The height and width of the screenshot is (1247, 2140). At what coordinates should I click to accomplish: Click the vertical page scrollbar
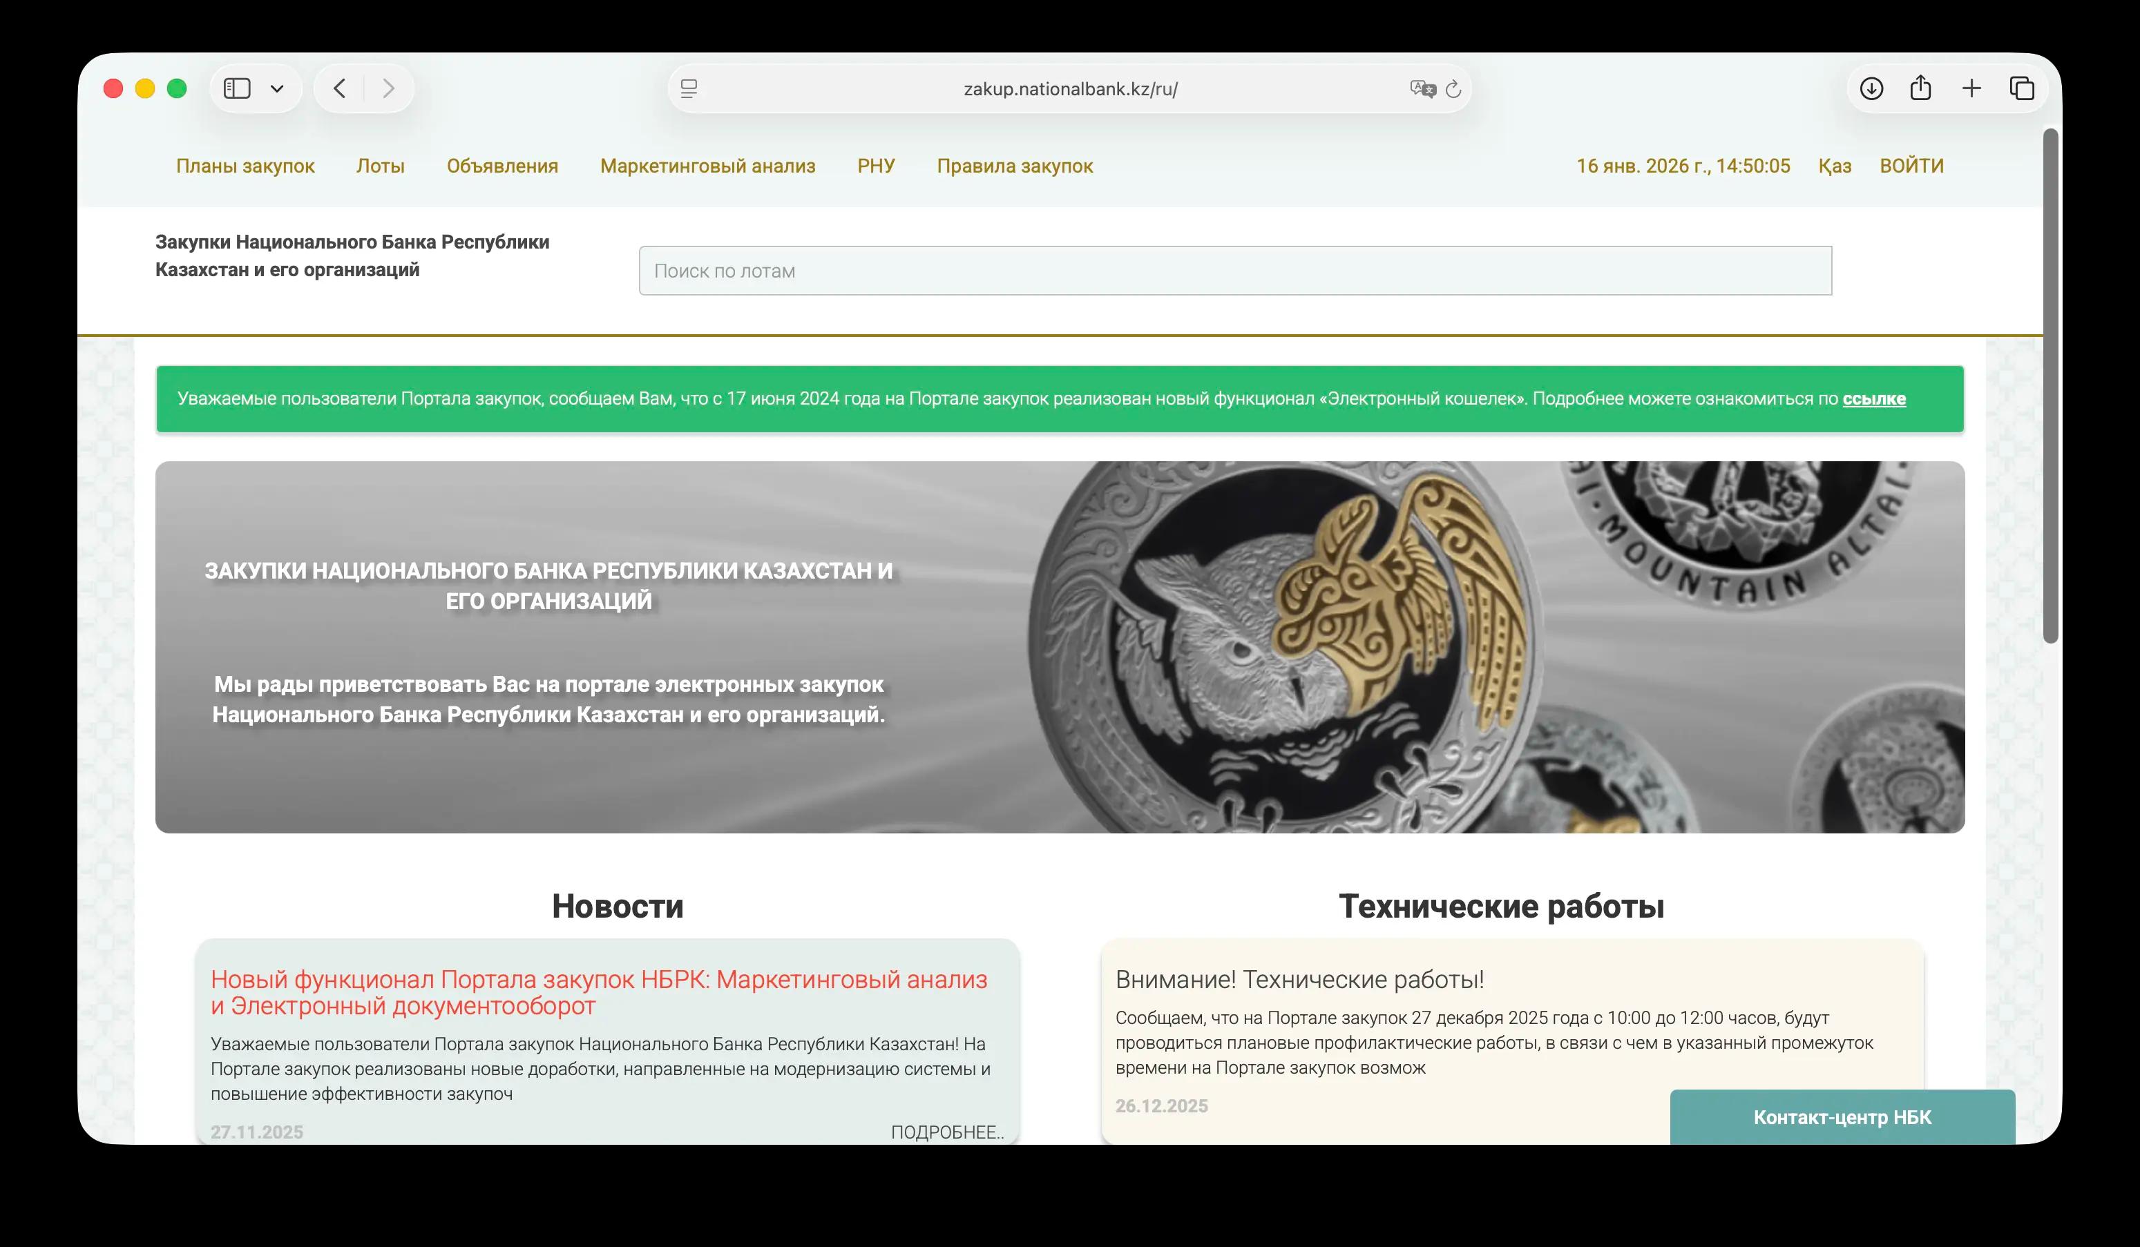point(2050,386)
